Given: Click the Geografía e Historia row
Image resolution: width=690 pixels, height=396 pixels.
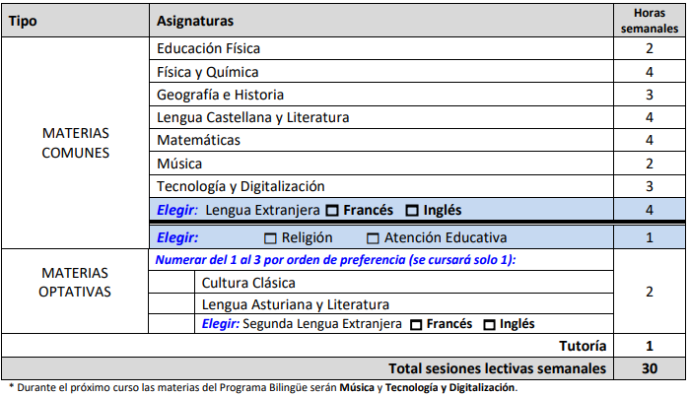Looking at the screenshot, I should click(220, 95).
